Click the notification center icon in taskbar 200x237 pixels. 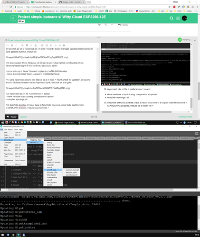tap(195, 122)
